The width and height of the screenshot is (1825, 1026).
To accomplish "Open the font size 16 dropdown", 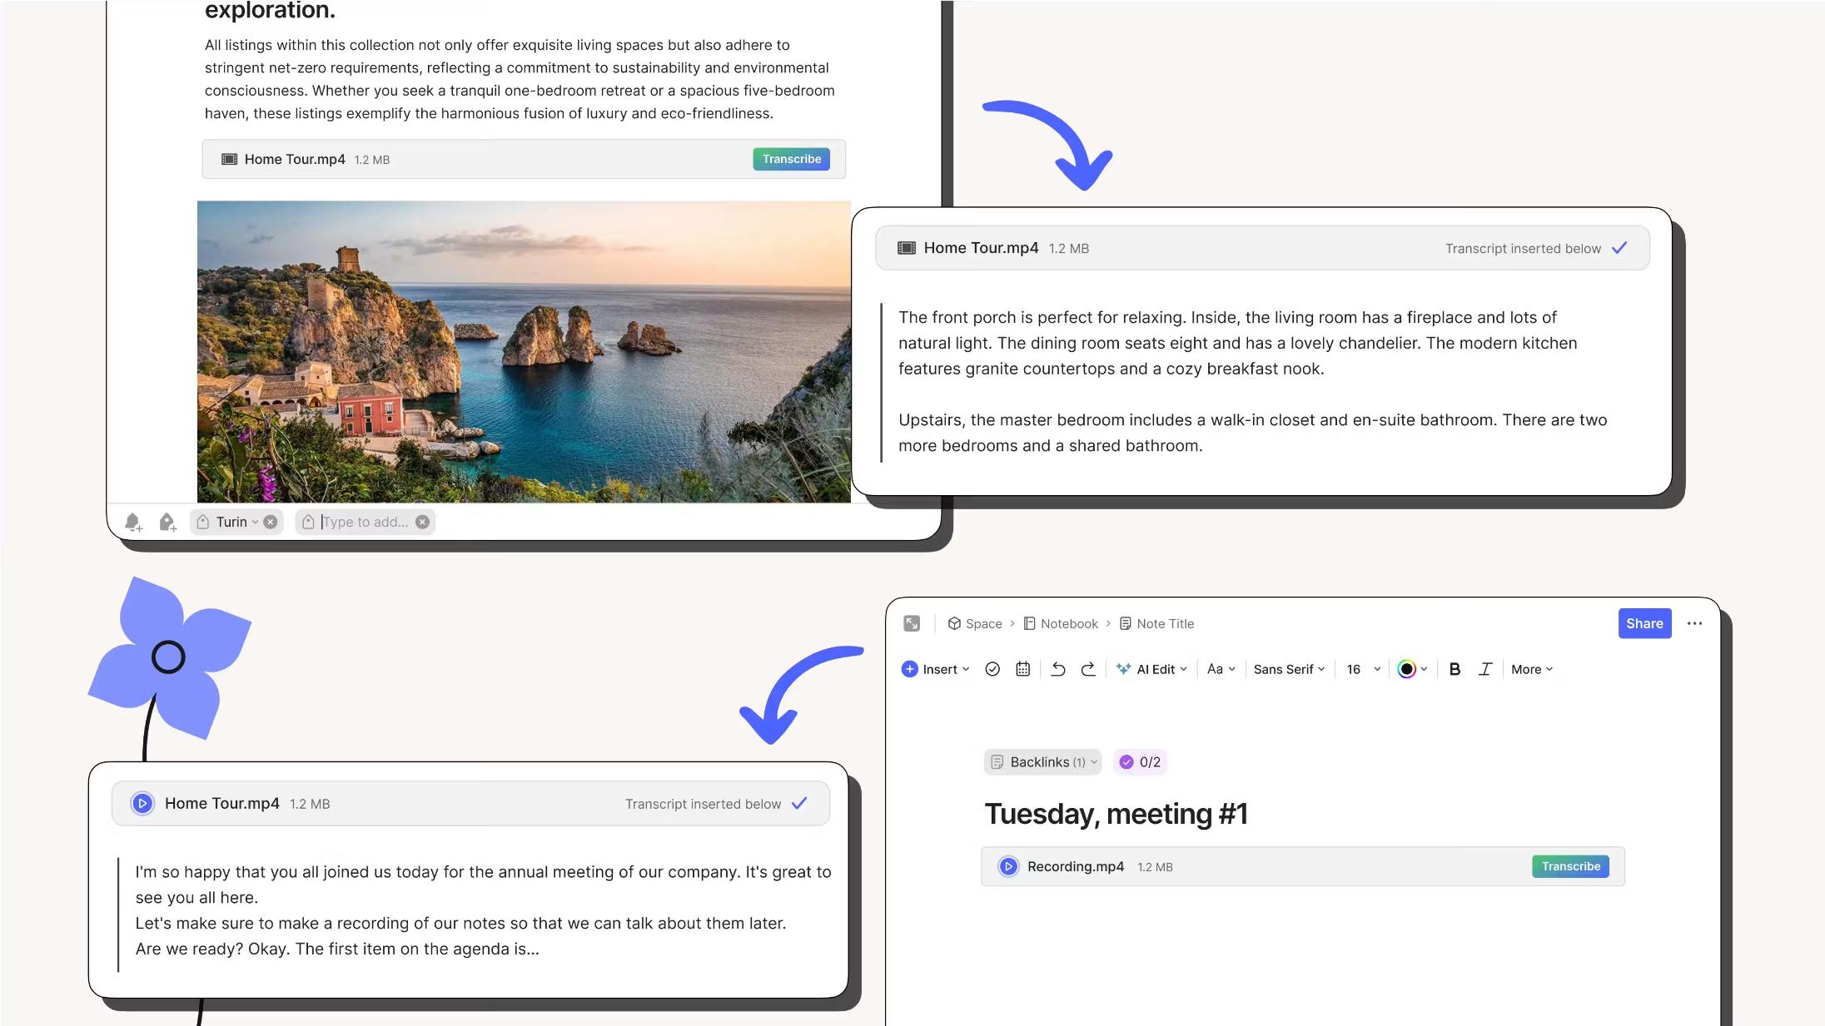I will pos(1363,669).
